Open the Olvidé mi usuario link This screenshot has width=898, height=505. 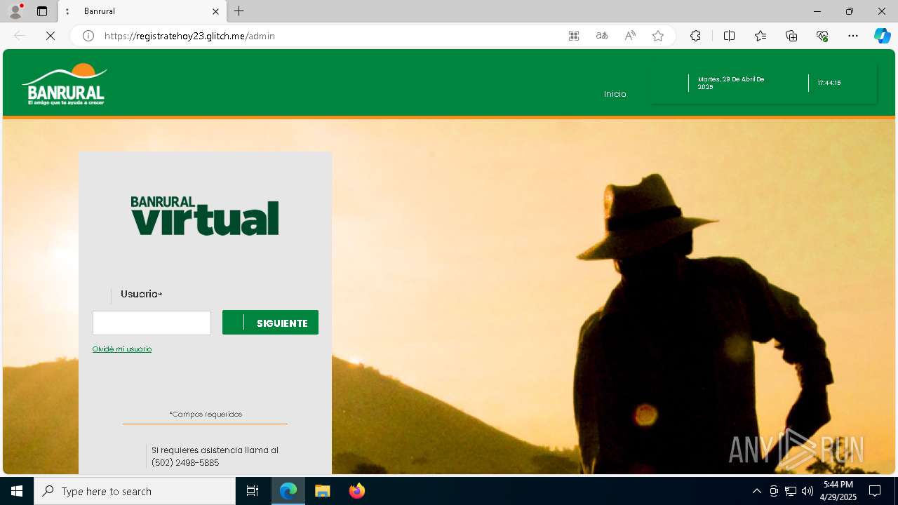[122, 349]
